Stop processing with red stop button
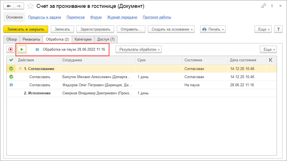This screenshot has width=287, height=161. [11, 50]
